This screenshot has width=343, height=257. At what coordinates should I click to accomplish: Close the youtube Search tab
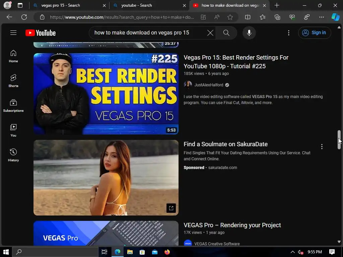click(x=185, y=5)
